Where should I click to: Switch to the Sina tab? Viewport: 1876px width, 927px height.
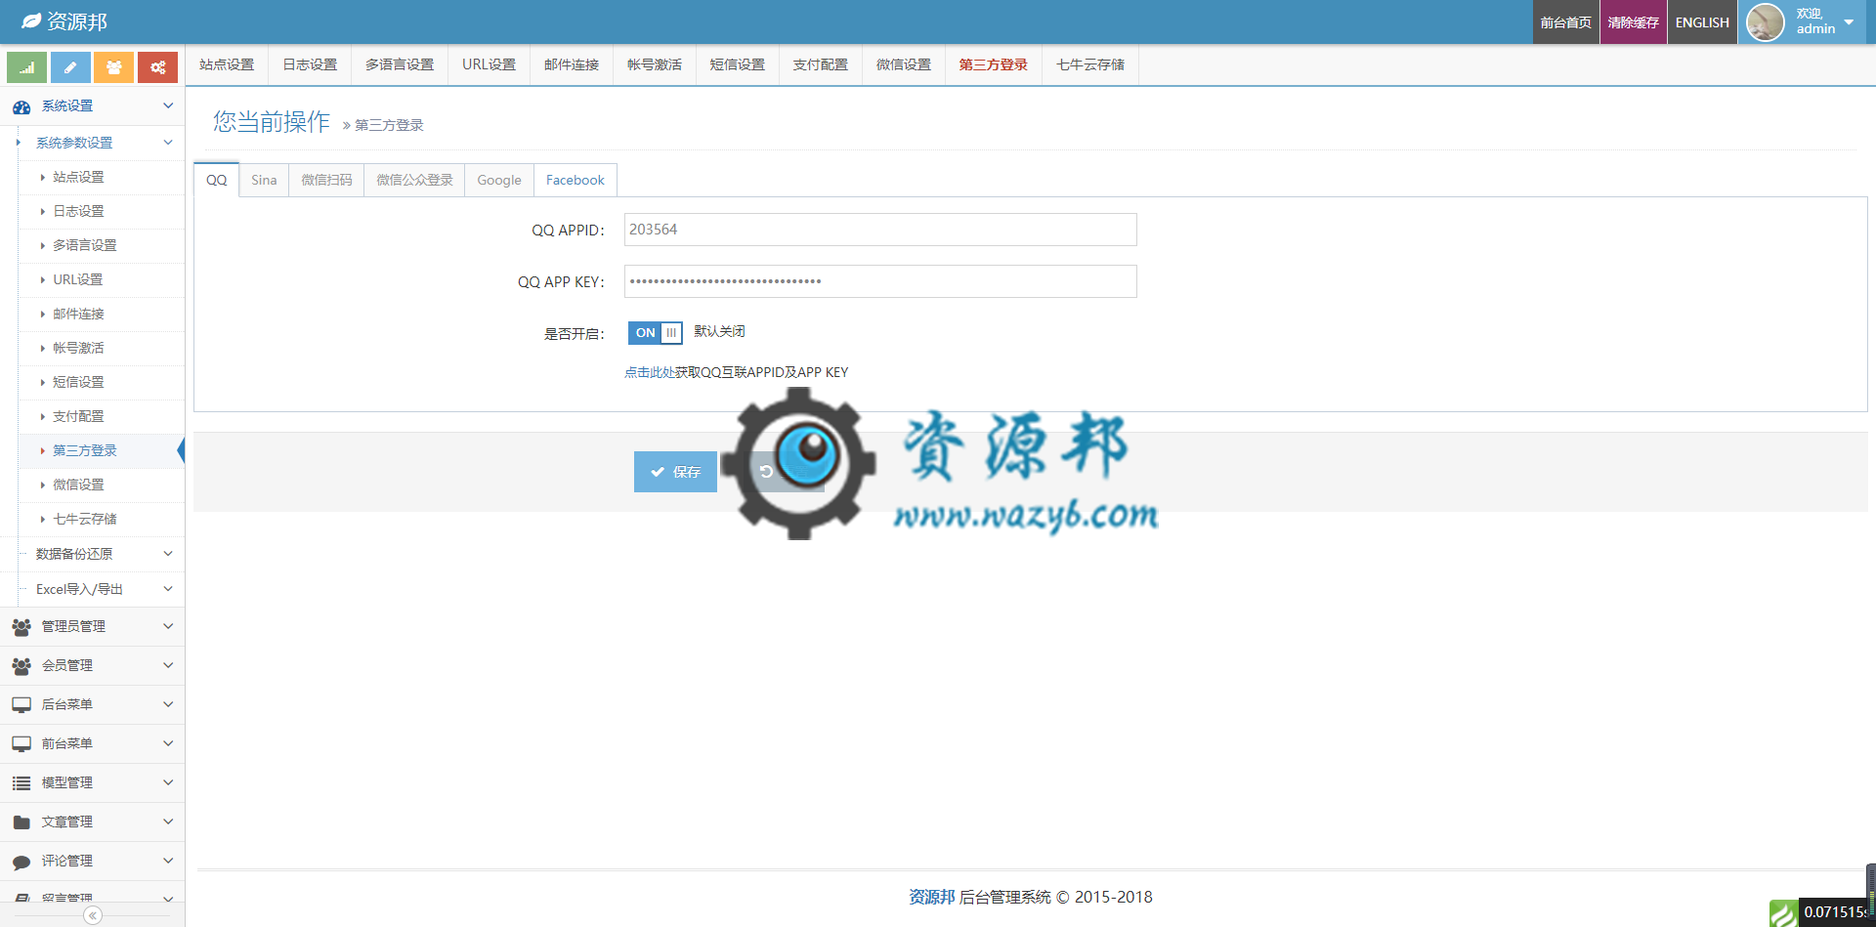(264, 180)
